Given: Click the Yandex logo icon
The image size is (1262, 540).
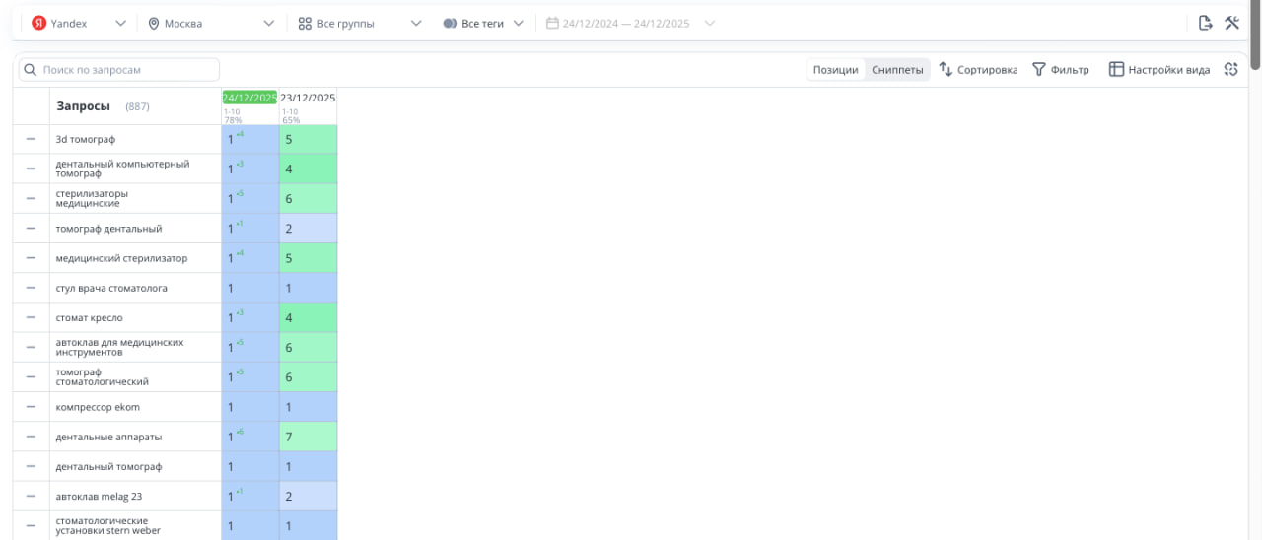Looking at the screenshot, I should pyautogui.click(x=39, y=23).
